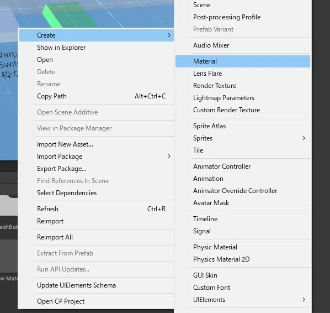Select Animator Override Controller
Image resolution: width=330 pixels, height=313 pixels.
click(x=243, y=191)
